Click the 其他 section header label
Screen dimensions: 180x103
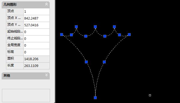[7, 76]
